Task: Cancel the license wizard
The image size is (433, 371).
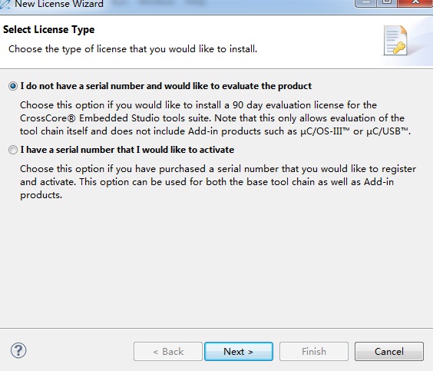Action: tap(389, 351)
